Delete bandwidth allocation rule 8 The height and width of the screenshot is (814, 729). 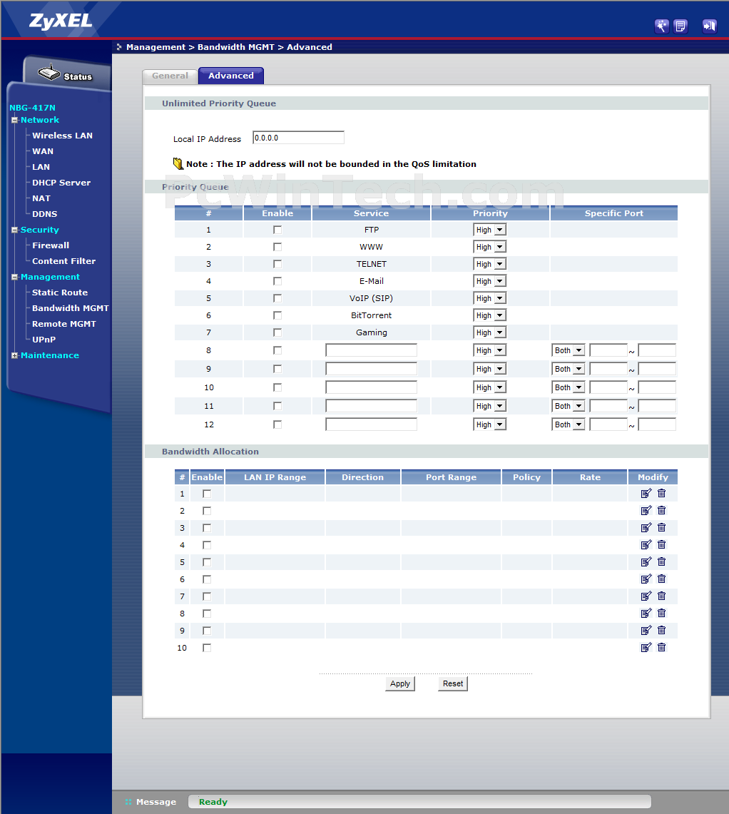[x=661, y=613]
